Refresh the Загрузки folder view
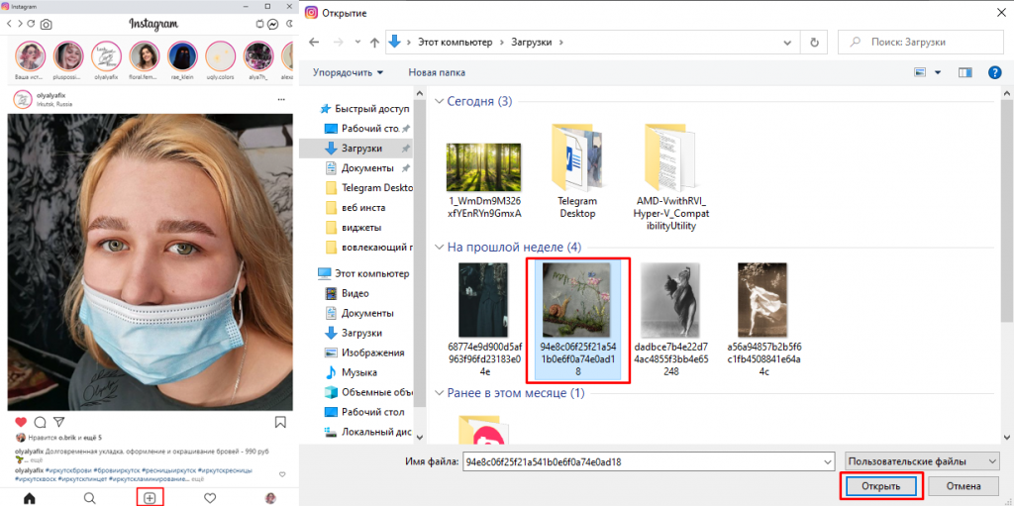 click(814, 42)
